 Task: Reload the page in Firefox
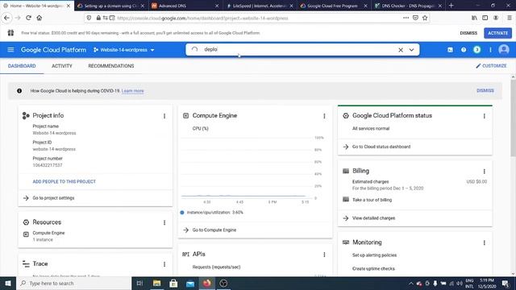coord(28,18)
